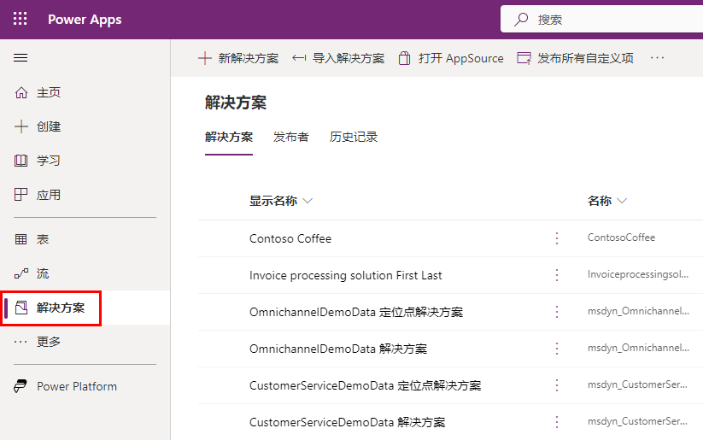
Task: Open CustomerServiceDemoData 解决方案 display name
Action: [x=347, y=422]
